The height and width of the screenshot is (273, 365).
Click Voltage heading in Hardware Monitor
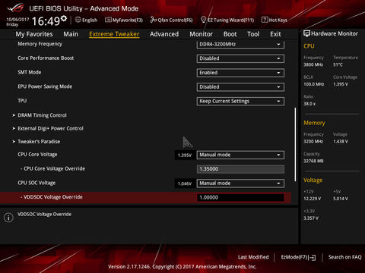point(313,180)
